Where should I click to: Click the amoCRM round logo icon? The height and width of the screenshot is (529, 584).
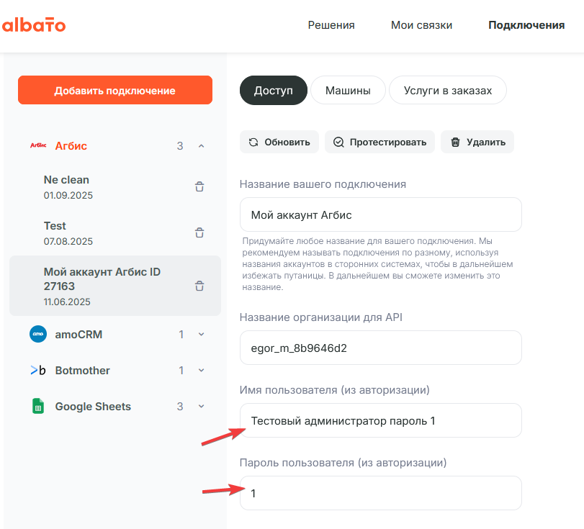click(38, 334)
